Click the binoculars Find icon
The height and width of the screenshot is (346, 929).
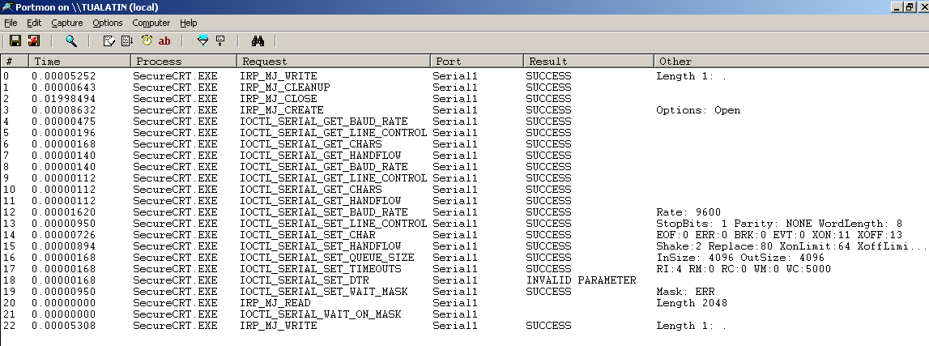258,41
